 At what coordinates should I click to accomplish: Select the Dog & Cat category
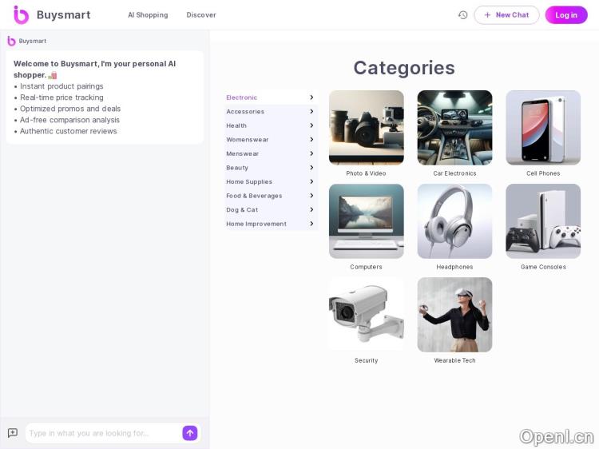point(242,210)
